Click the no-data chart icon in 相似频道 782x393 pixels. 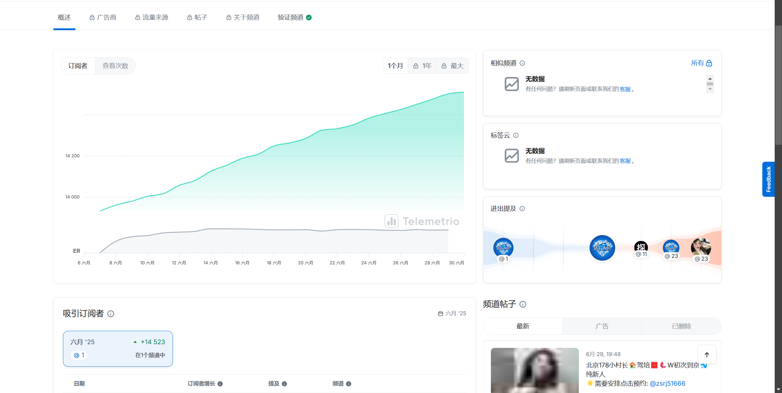(x=512, y=84)
